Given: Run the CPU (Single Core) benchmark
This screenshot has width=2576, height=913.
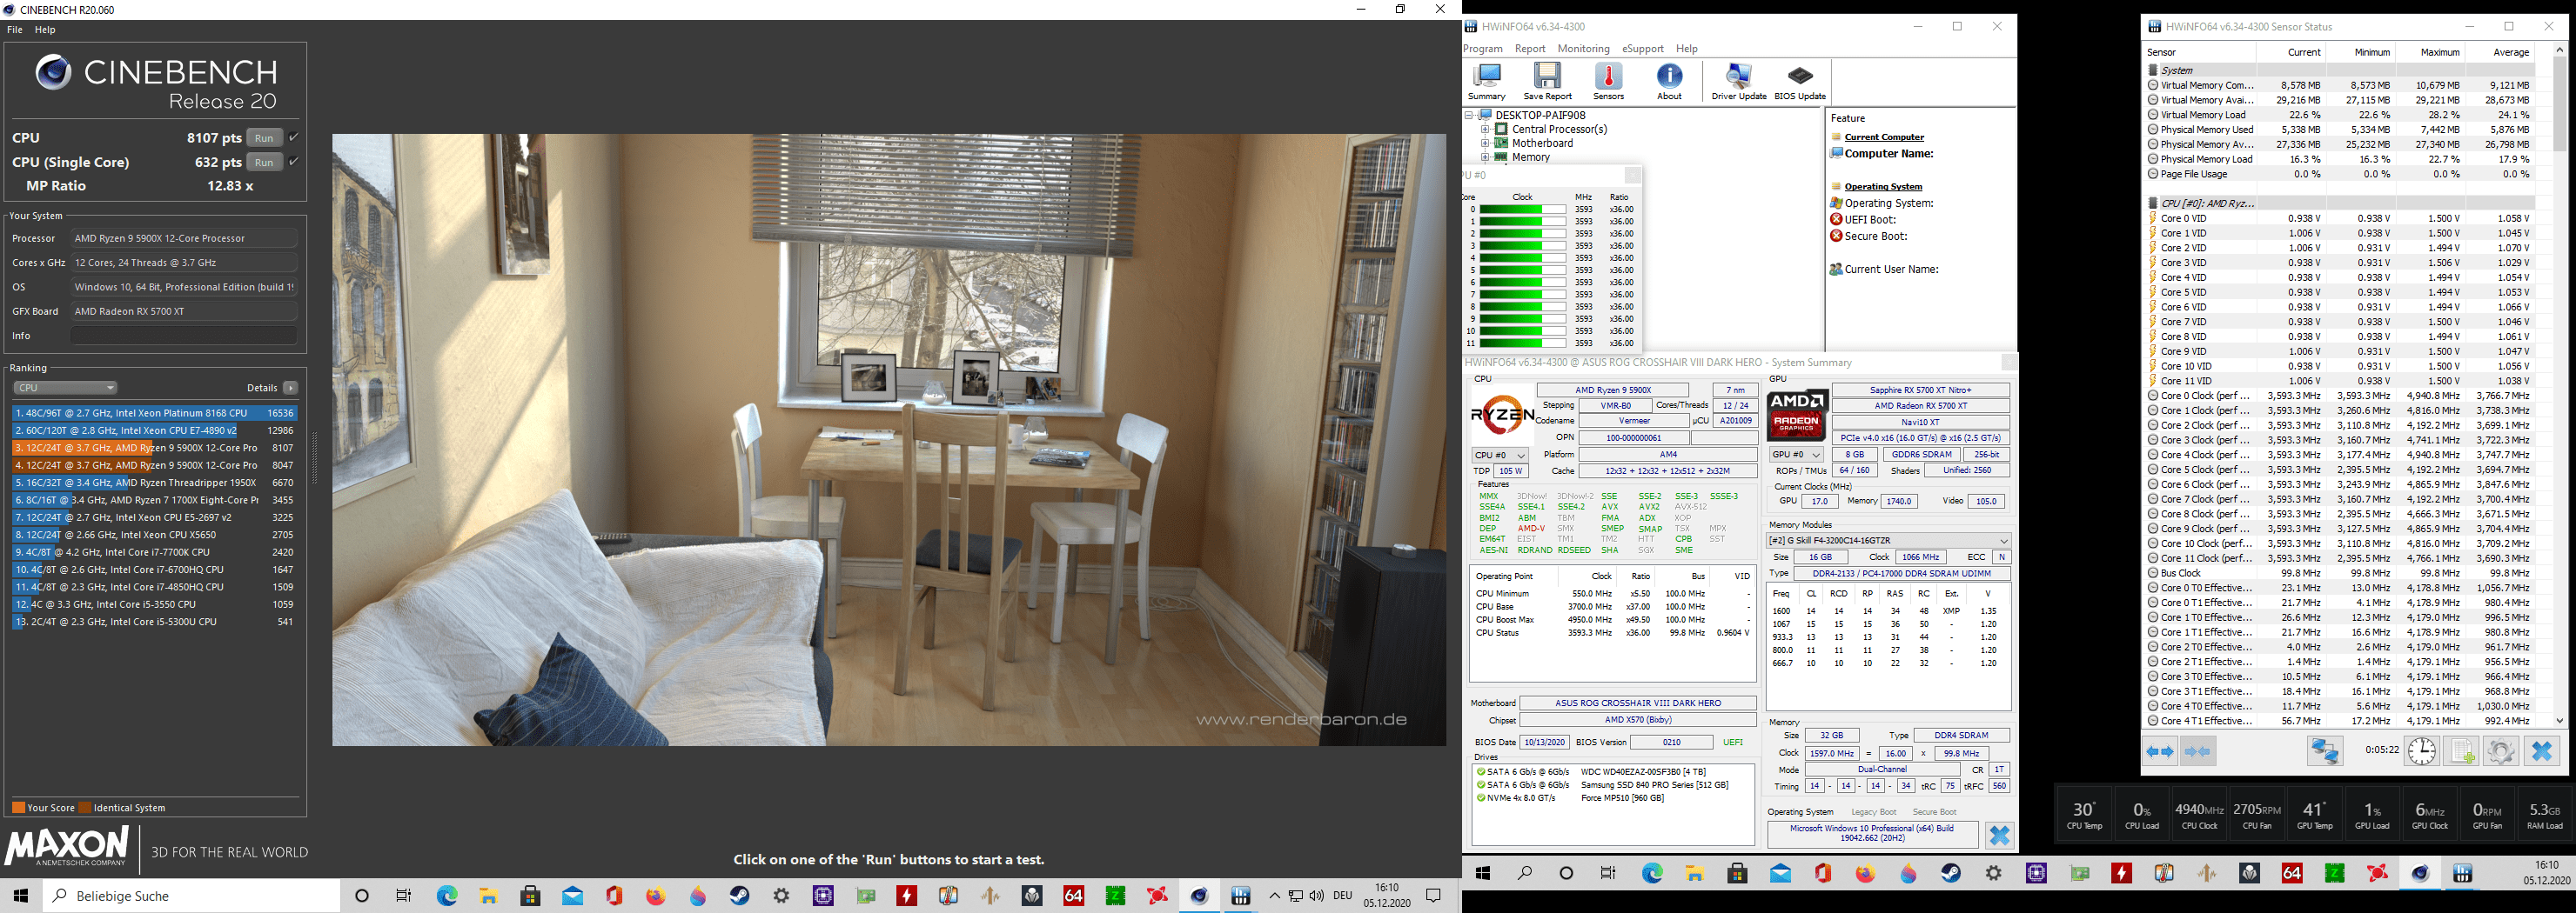Looking at the screenshot, I should point(264,162).
